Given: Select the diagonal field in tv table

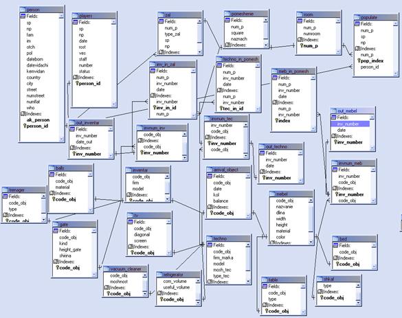Looking at the screenshot, I should tap(142, 234).
